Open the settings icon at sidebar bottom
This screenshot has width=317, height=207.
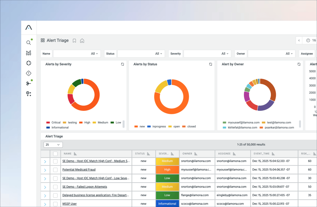[x=28, y=94]
